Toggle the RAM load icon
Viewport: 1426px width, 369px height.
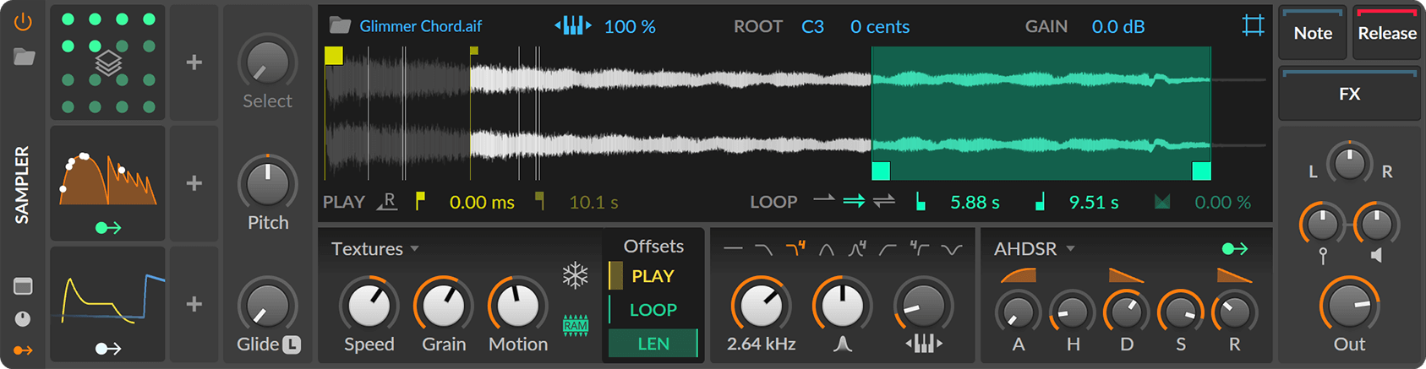click(x=576, y=325)
